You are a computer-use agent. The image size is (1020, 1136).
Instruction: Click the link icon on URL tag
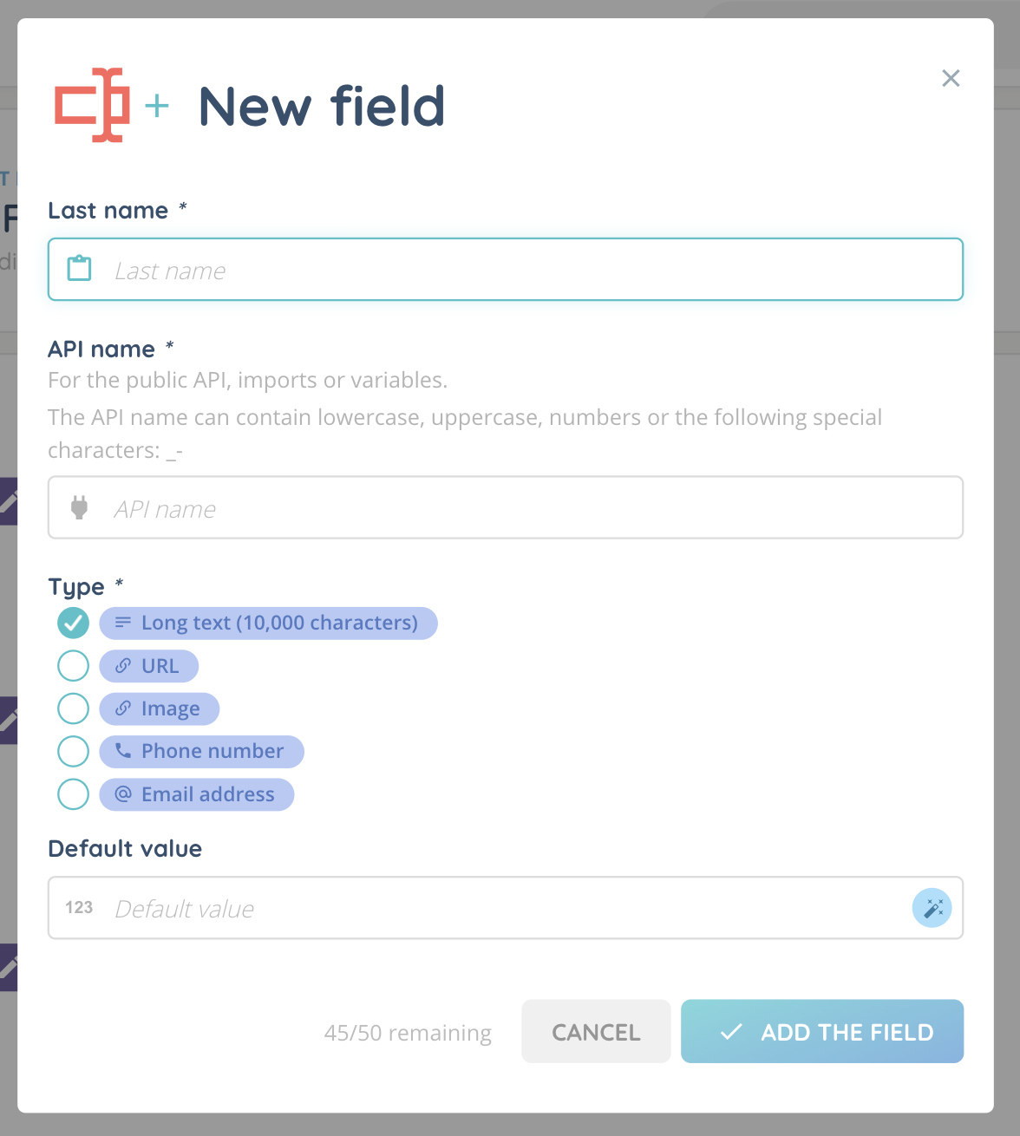click(x=123, y=666)
